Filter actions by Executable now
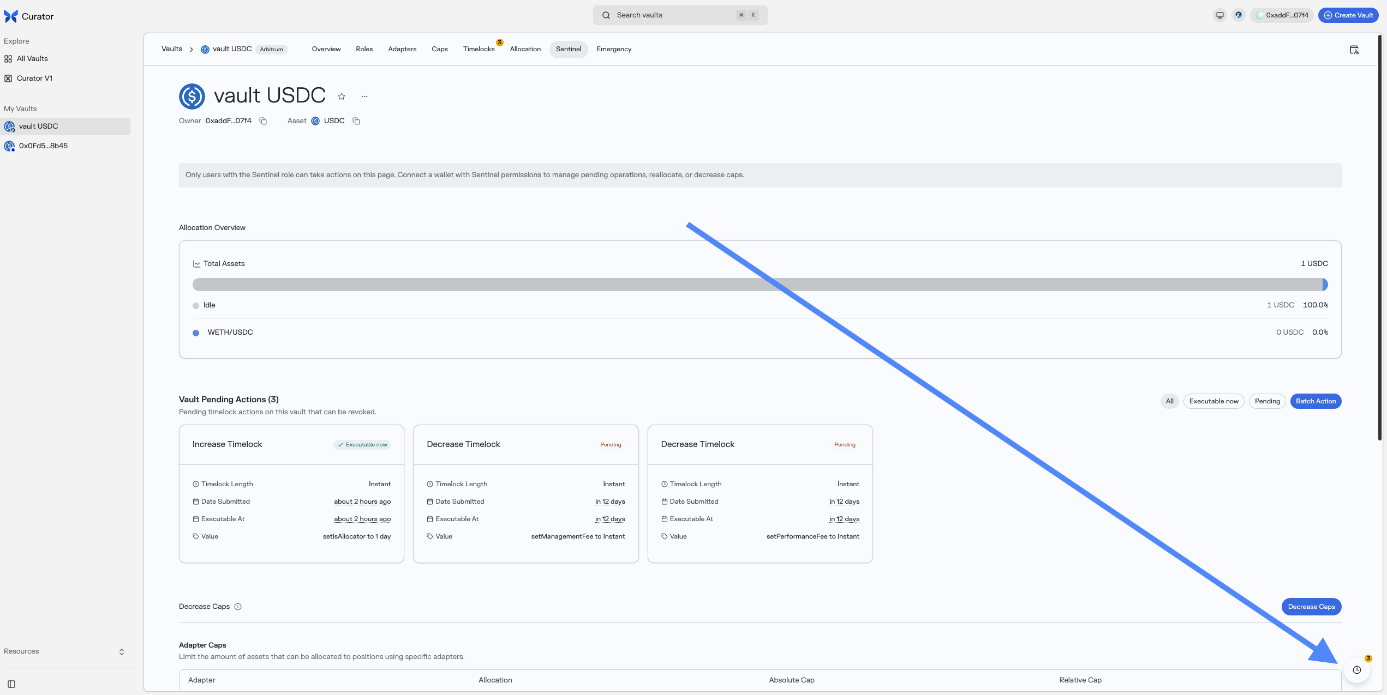The width and height of the screenshot is (1387, 695). pos(1214,401)
